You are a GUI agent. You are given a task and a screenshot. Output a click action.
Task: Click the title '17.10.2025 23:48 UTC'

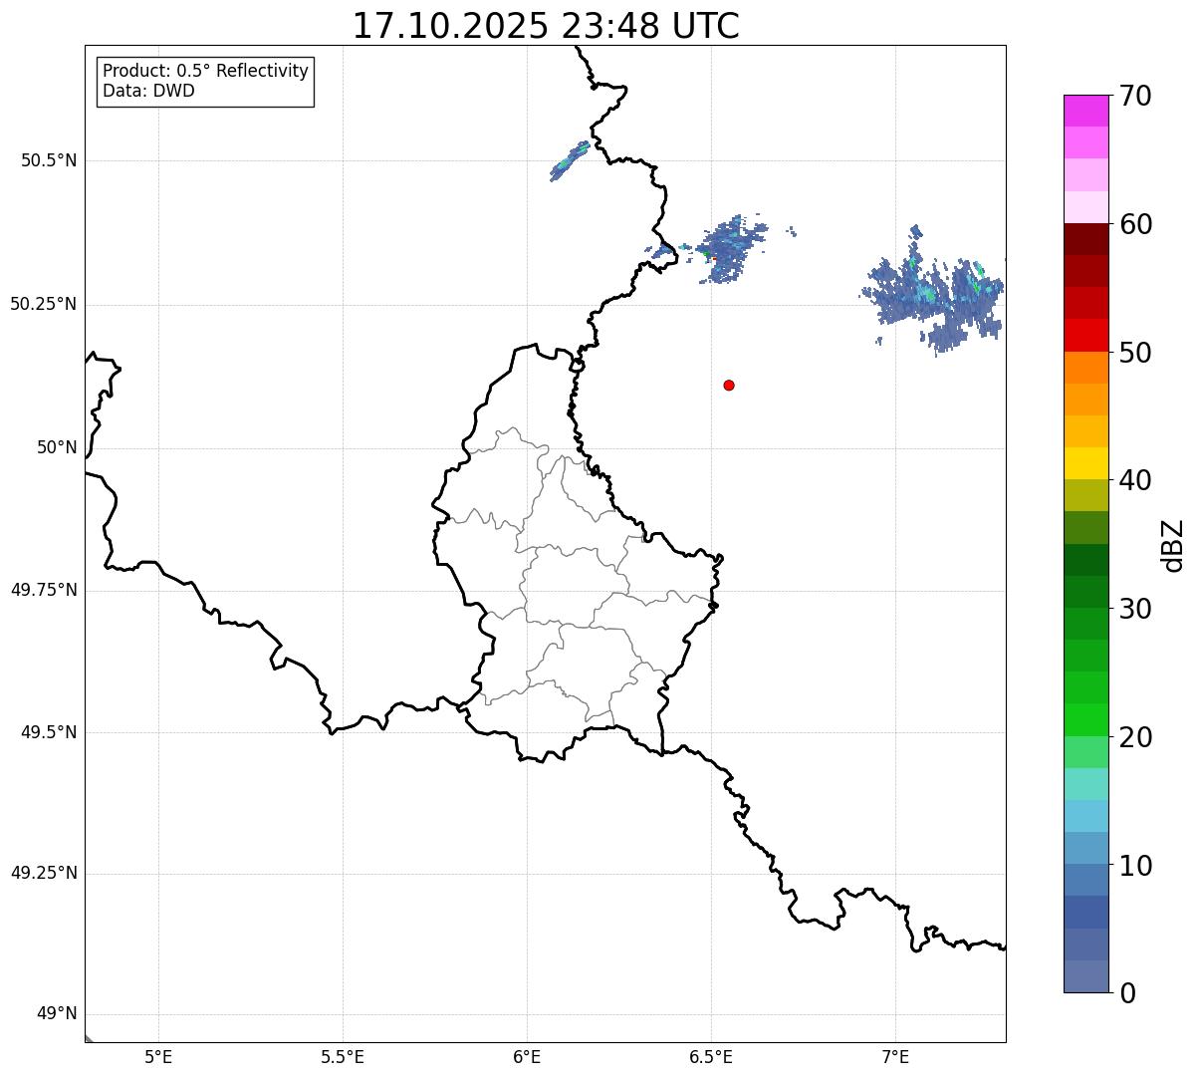click(x=546, y=26)
